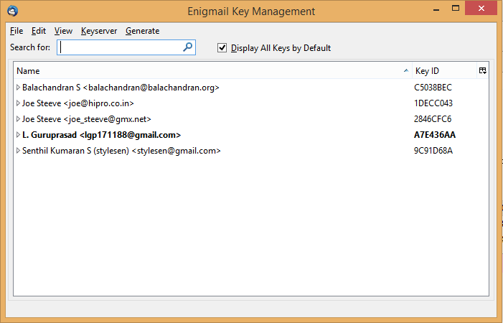Expand the L. Guruprasad key entry

point(18,135)
